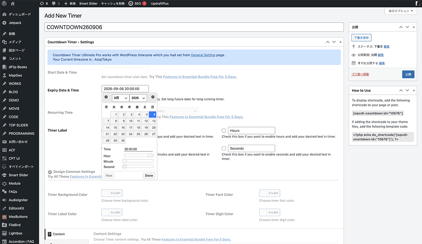The image size is (422, 244).
Task: Go to previous month in datepicker
Action: point(106,97)
